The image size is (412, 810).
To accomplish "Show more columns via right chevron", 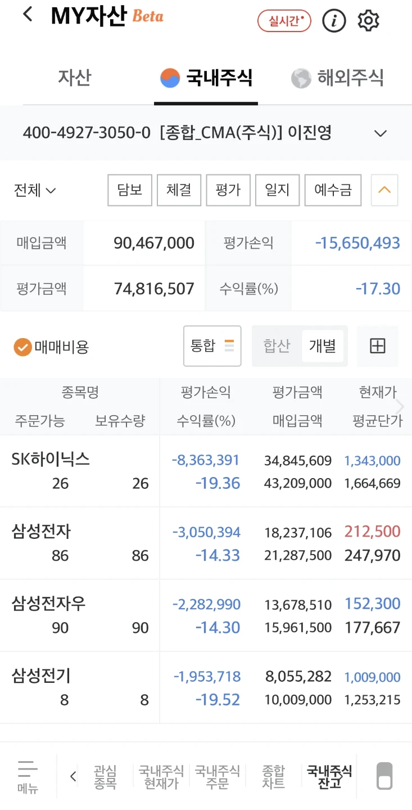I will pyautogui.click(x=400, y=406).
